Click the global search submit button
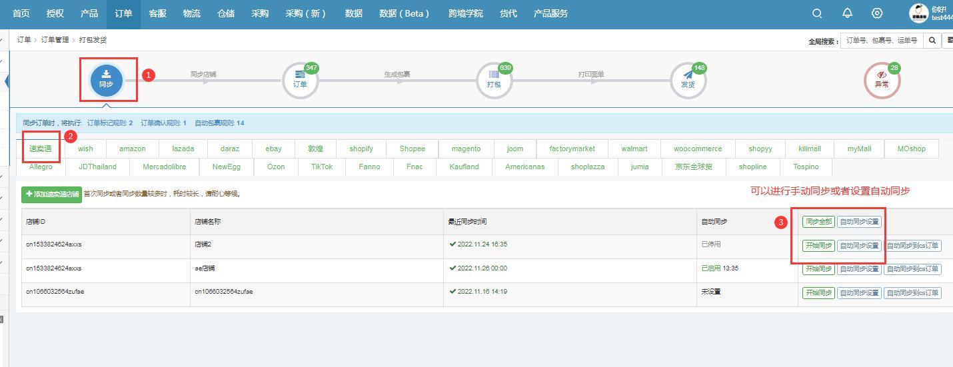The height and width of the screenshot is (367, 953). coord(932,41)
